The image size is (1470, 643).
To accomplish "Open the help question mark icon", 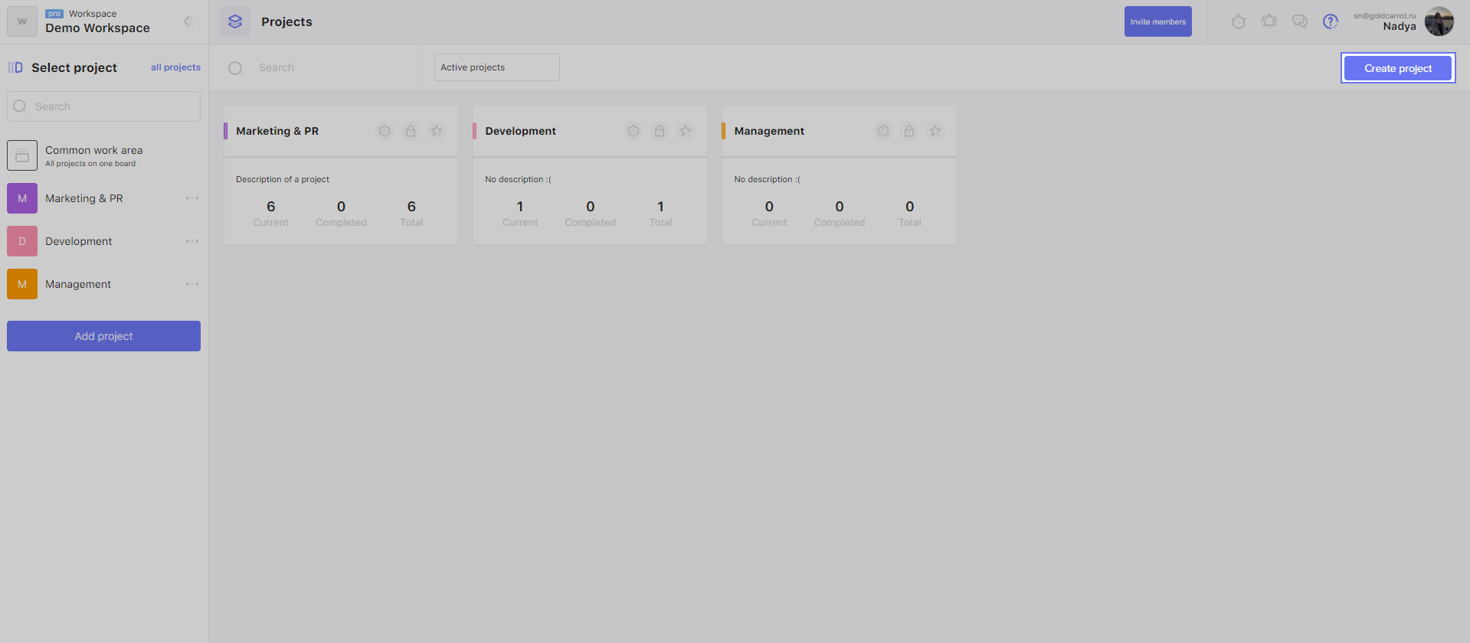I will (x=1331, y=21).
